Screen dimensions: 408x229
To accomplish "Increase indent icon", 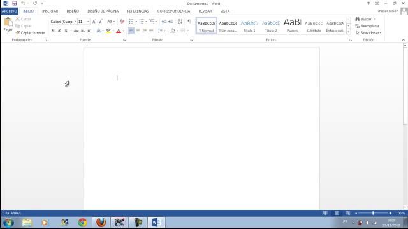I will 171,22.
